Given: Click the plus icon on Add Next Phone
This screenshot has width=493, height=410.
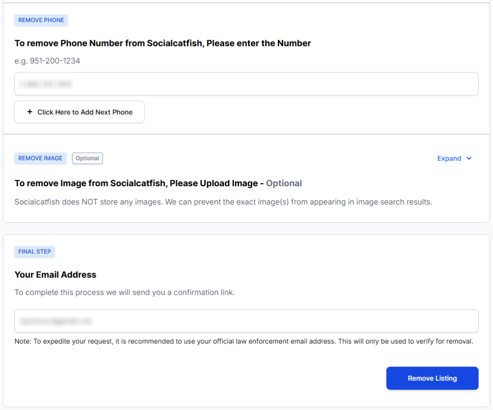Looking at the screenshot, I should click(30, 112).
